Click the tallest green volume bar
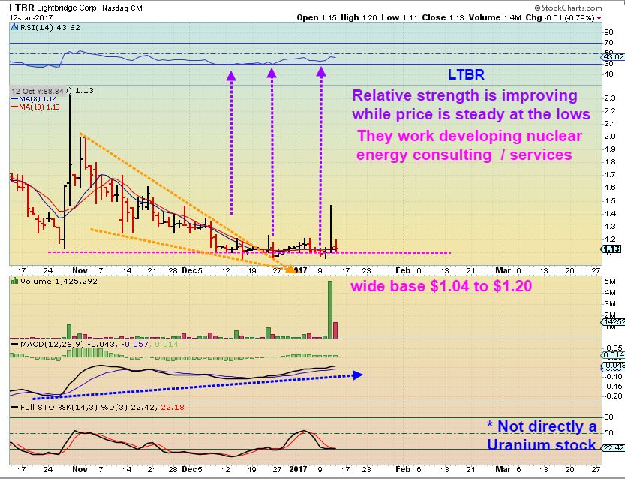This screenshot has width=625, height=479. [x=330, y=309]
